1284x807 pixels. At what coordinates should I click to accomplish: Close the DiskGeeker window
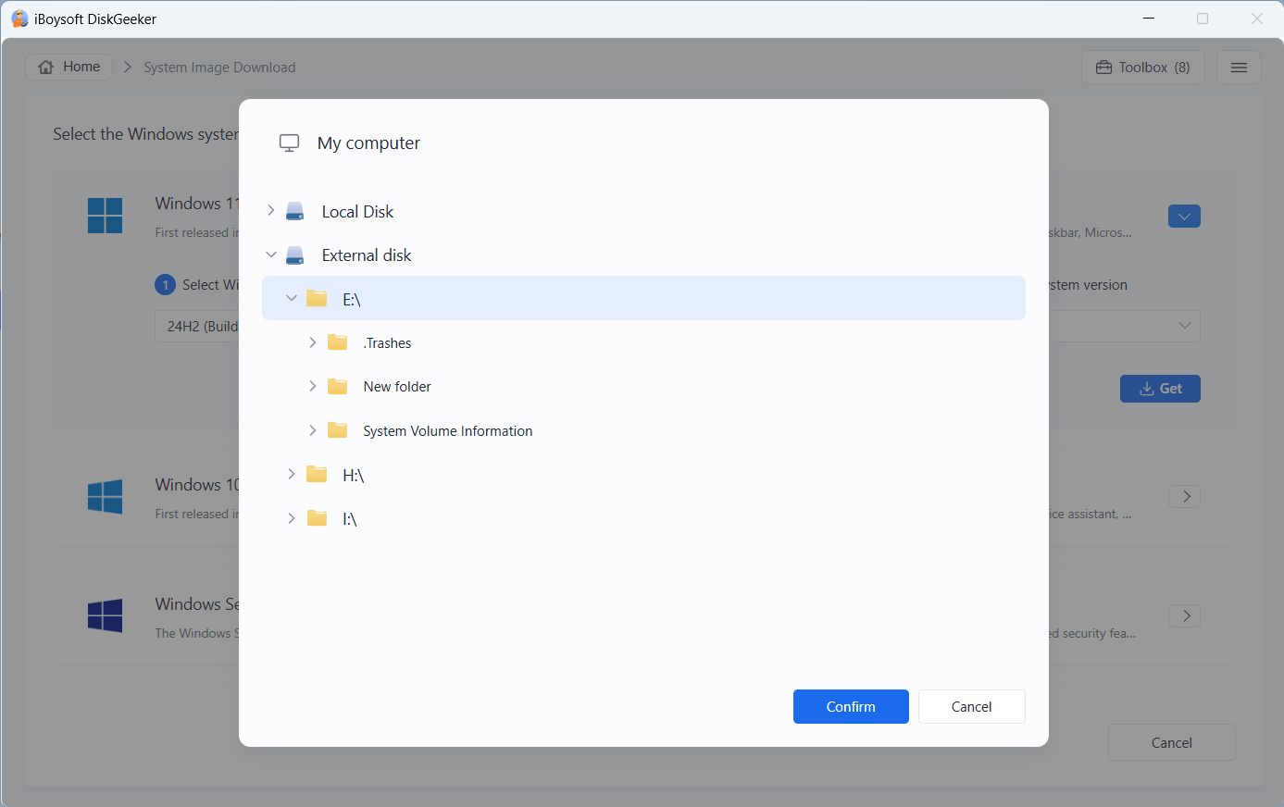coord(1256,19)
